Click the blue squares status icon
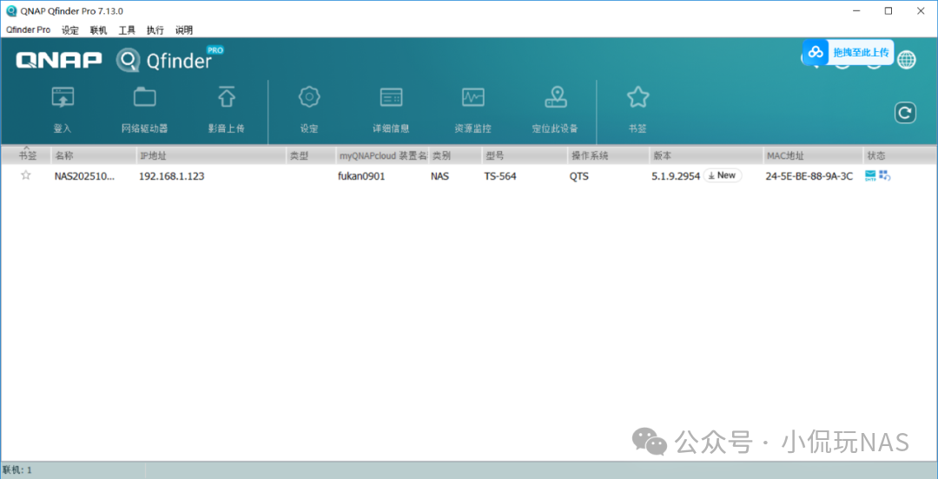The height and width of the screenshot is (479, 938). pos(885,175)
